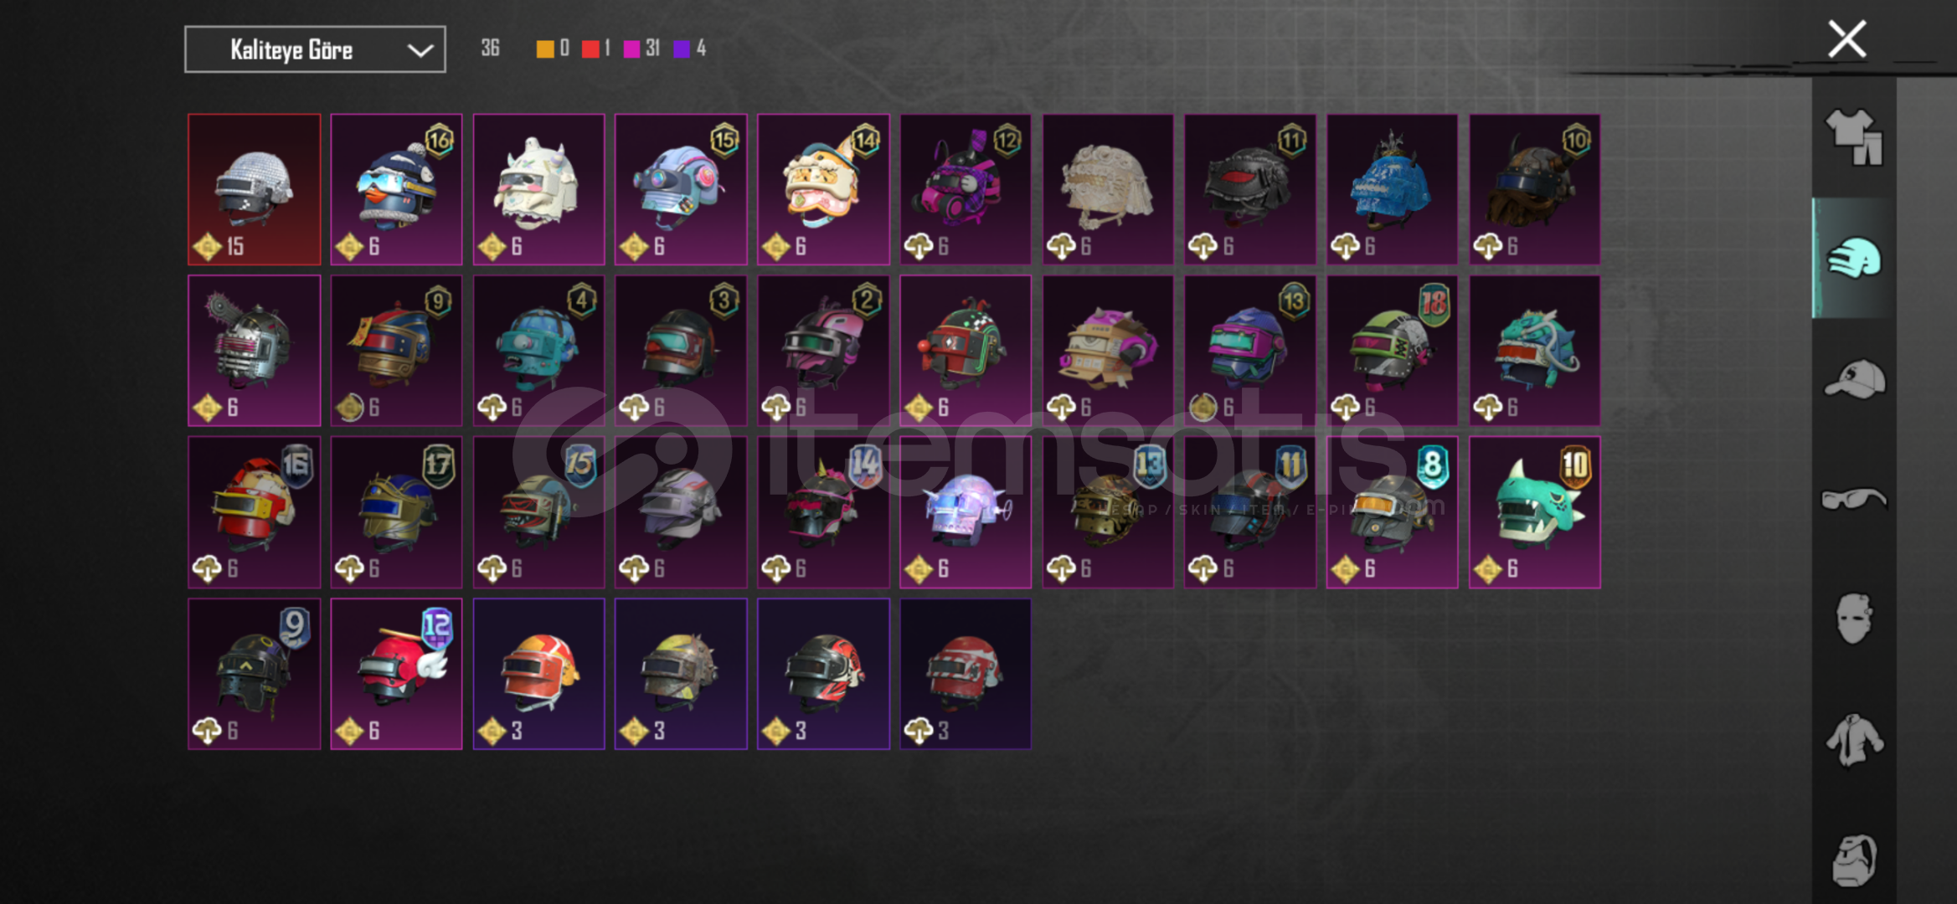Filter by orange quality swatch

pyautogui.click(x=545, y=49)
